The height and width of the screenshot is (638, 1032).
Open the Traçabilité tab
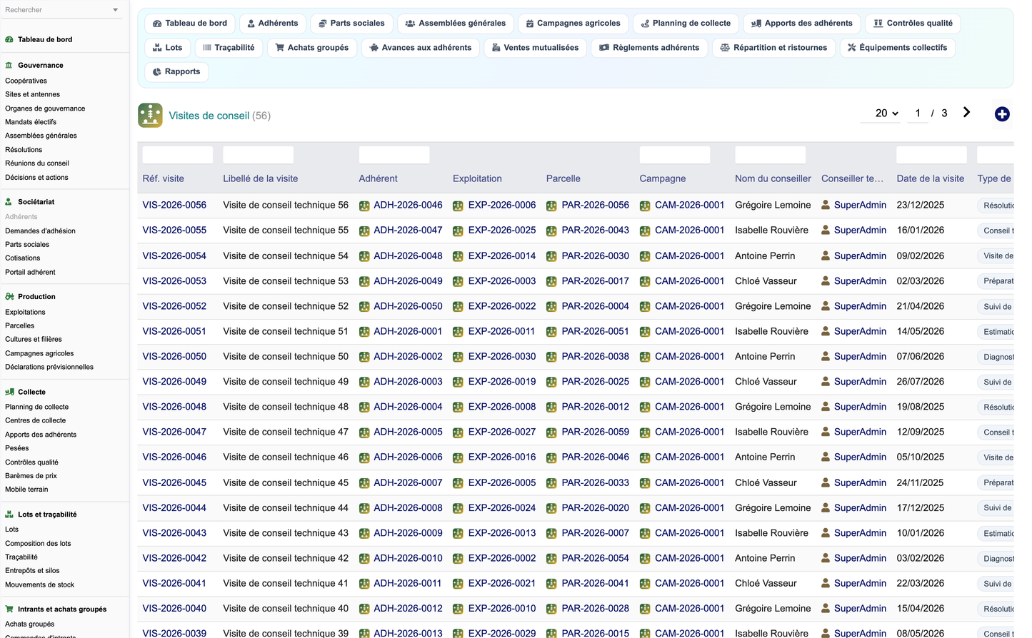229,48
